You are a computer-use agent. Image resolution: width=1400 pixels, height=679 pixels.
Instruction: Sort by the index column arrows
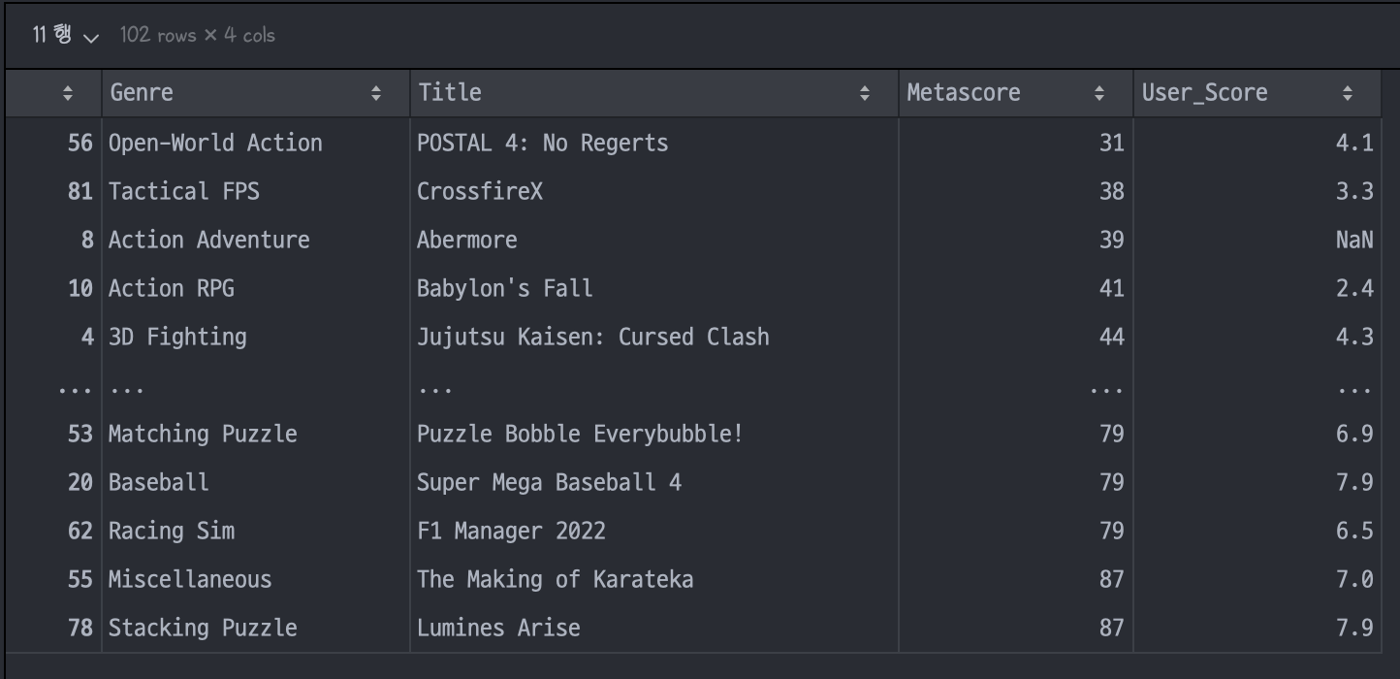click(x=67, y=93)
